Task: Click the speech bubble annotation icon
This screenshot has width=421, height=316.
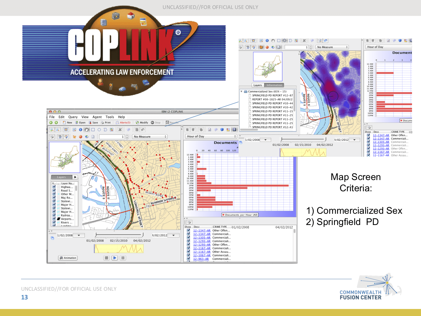Action: tap(129, 129)
